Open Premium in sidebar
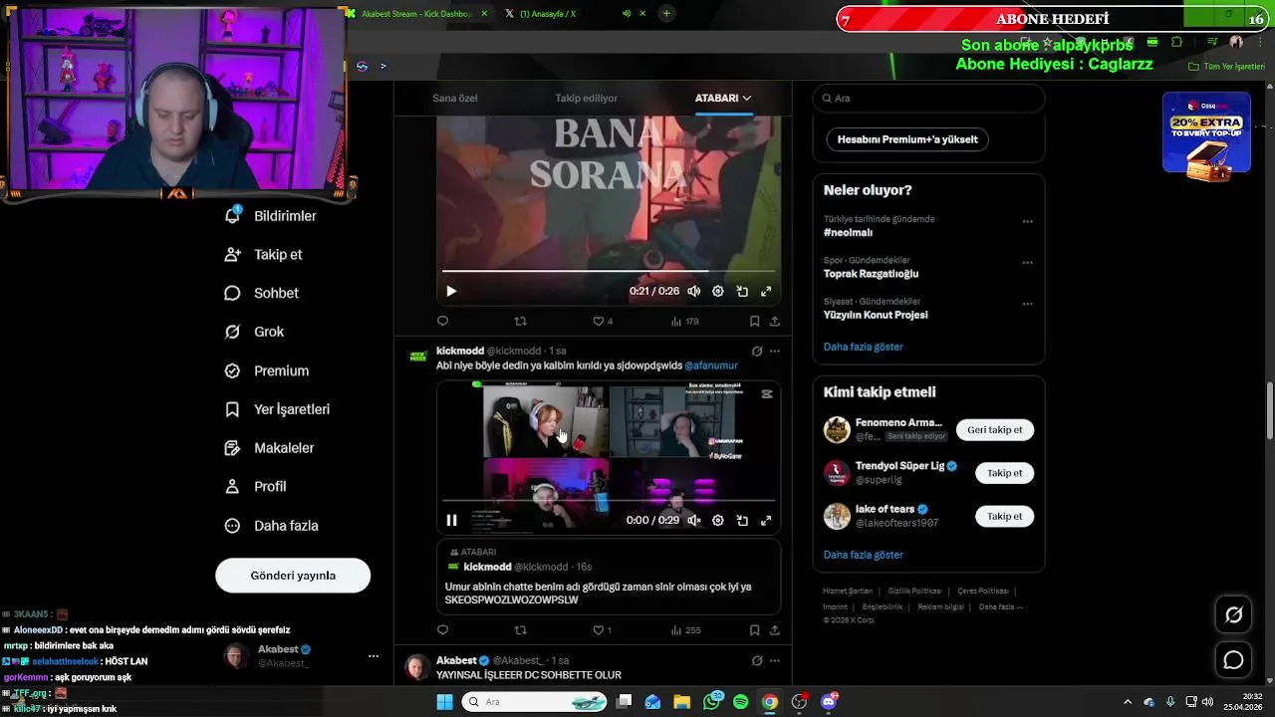The image size is (1275, 717). (267, 370)
